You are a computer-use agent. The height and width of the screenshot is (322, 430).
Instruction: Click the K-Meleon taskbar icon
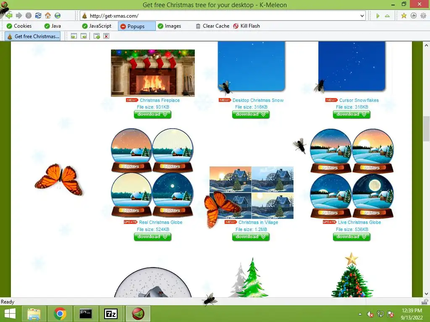tap(138, 314)
